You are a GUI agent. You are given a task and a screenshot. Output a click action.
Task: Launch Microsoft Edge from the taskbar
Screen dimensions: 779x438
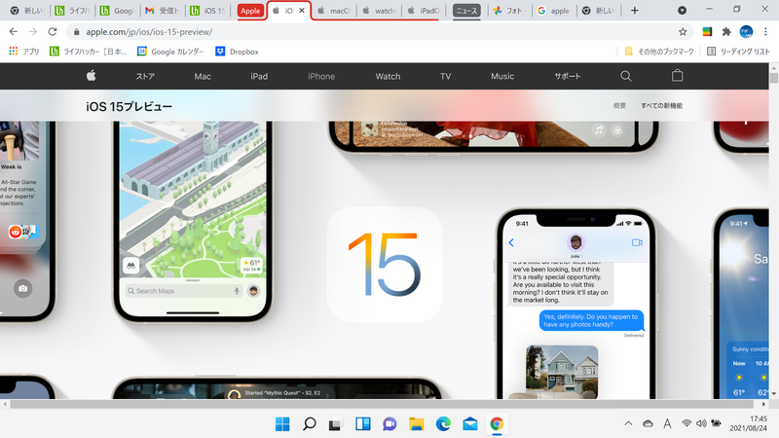pos(443,423)
